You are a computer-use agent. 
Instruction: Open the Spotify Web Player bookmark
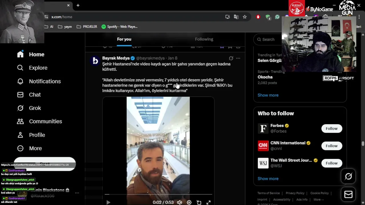(x=119, y=26)
